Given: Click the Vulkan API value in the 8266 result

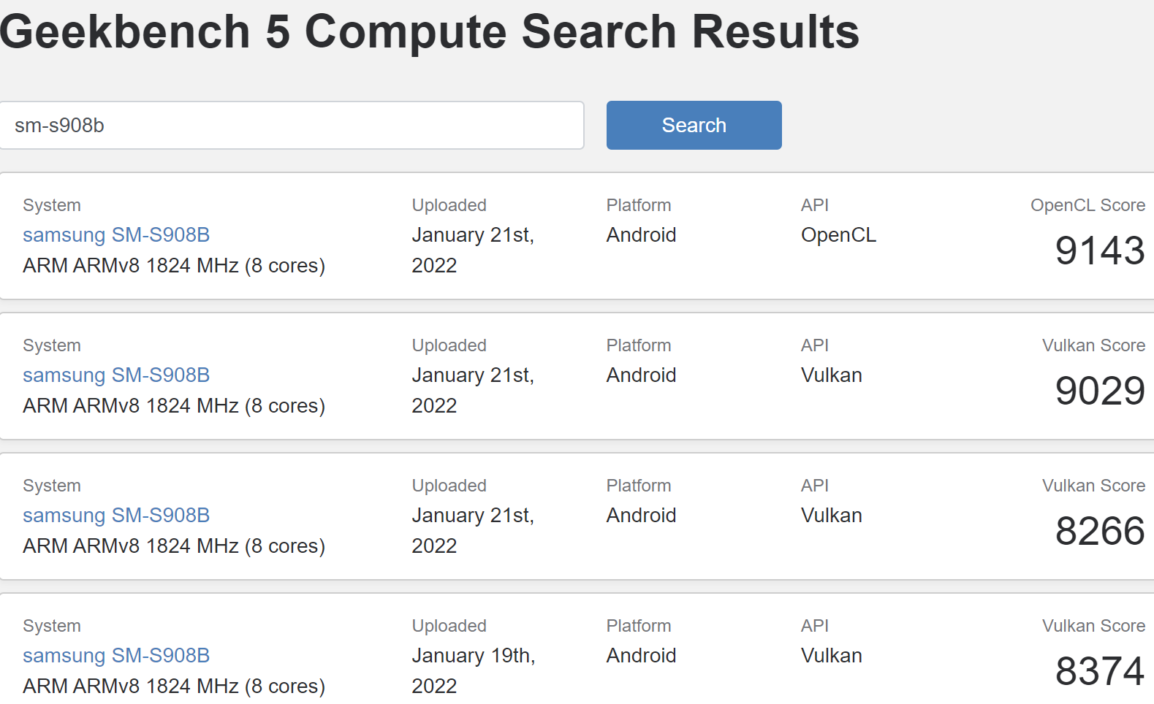Looking at the screenshot, I should [831, 516].
